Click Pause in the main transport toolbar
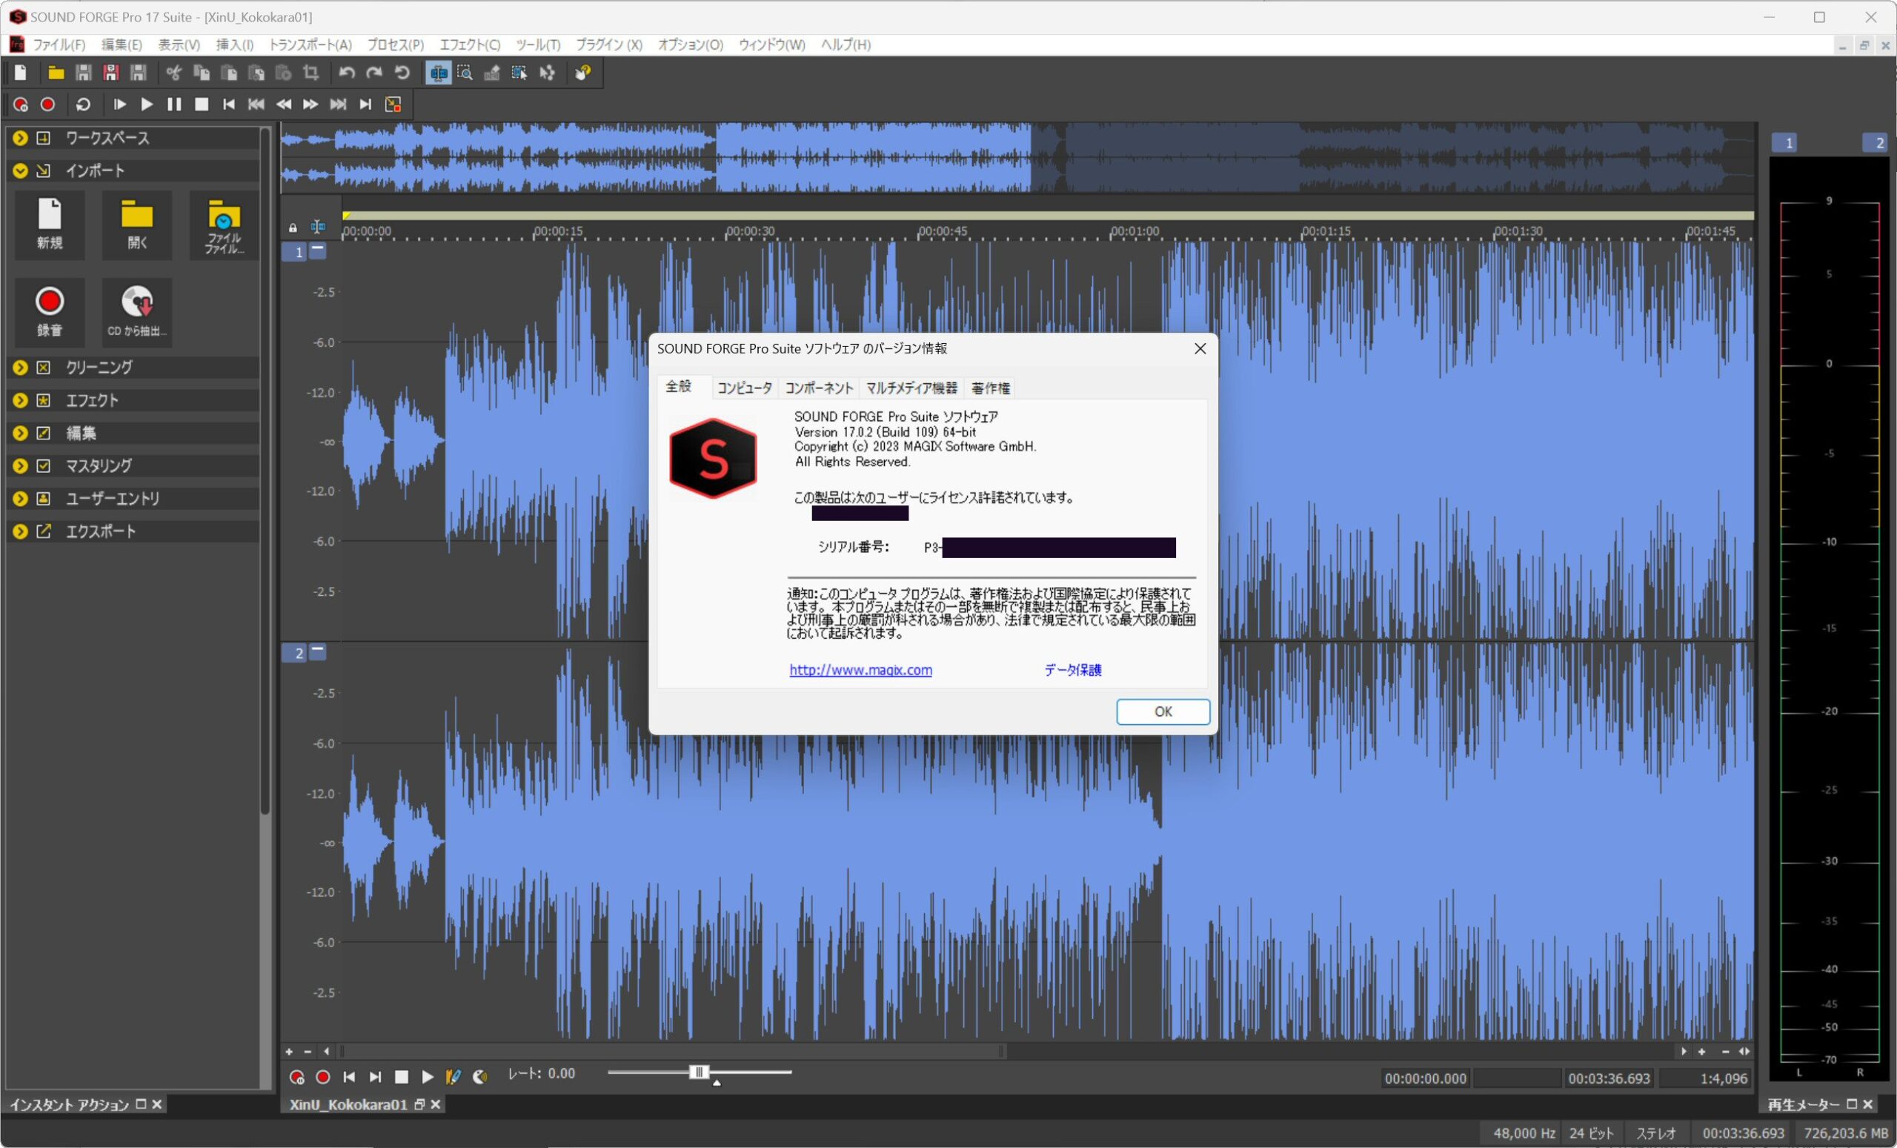Image resolution: width=1897 pixels, height=1148 pixels. pyautogui.click(x=174, y=104)
